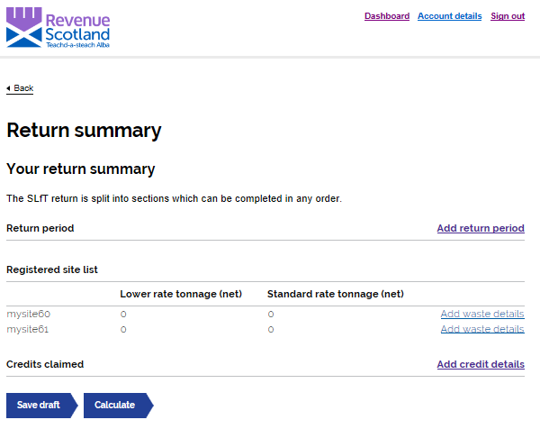Open the Dashboard link
The height and width of the screenshot is (429, 540).
tap(387, 16)
